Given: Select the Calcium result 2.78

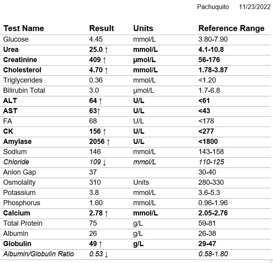Looking at the screenshot, I should click(x=96, y=213).
